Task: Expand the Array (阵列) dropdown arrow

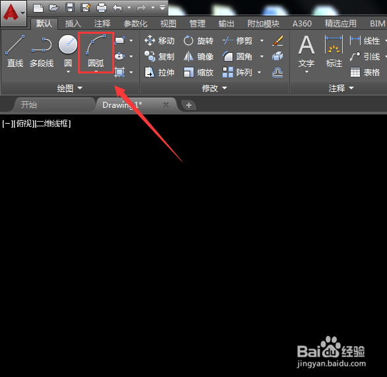Action: click(x=259, y=73)
